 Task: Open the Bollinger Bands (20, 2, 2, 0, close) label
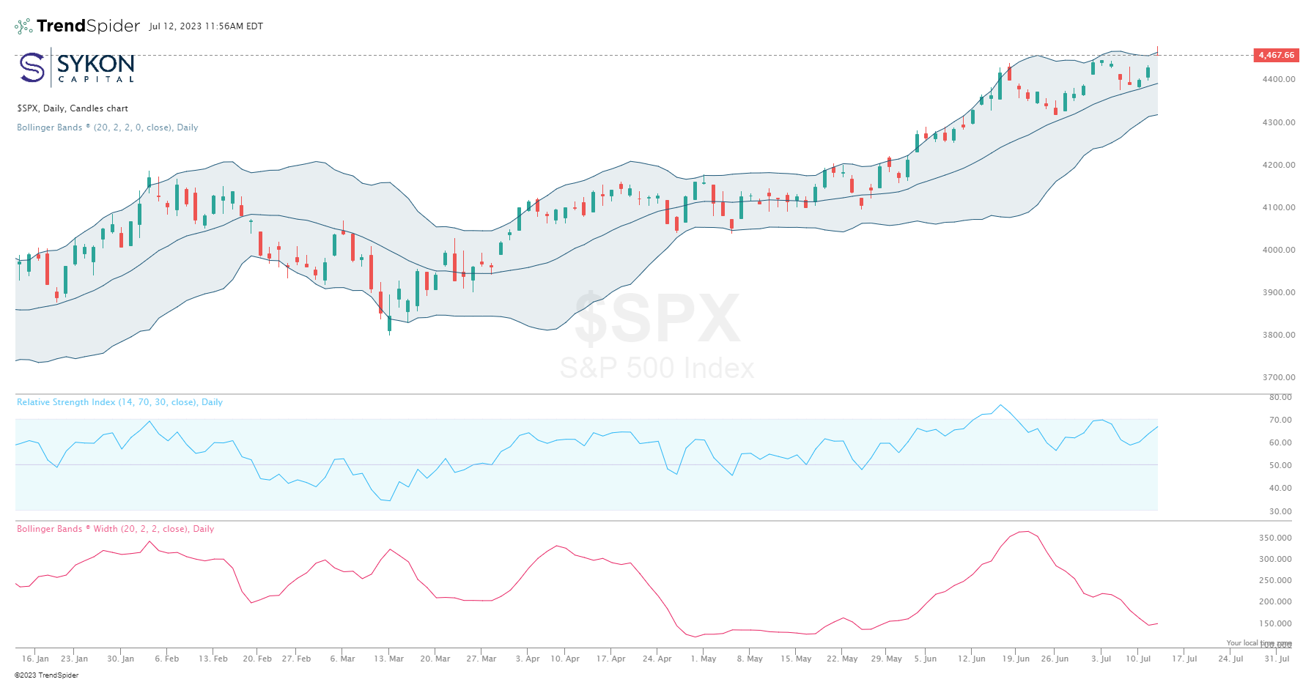(x=108, y=127)
